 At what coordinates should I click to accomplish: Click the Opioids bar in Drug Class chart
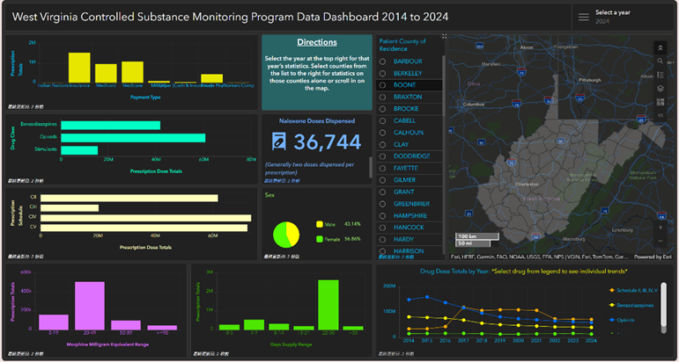coord(132,138)
